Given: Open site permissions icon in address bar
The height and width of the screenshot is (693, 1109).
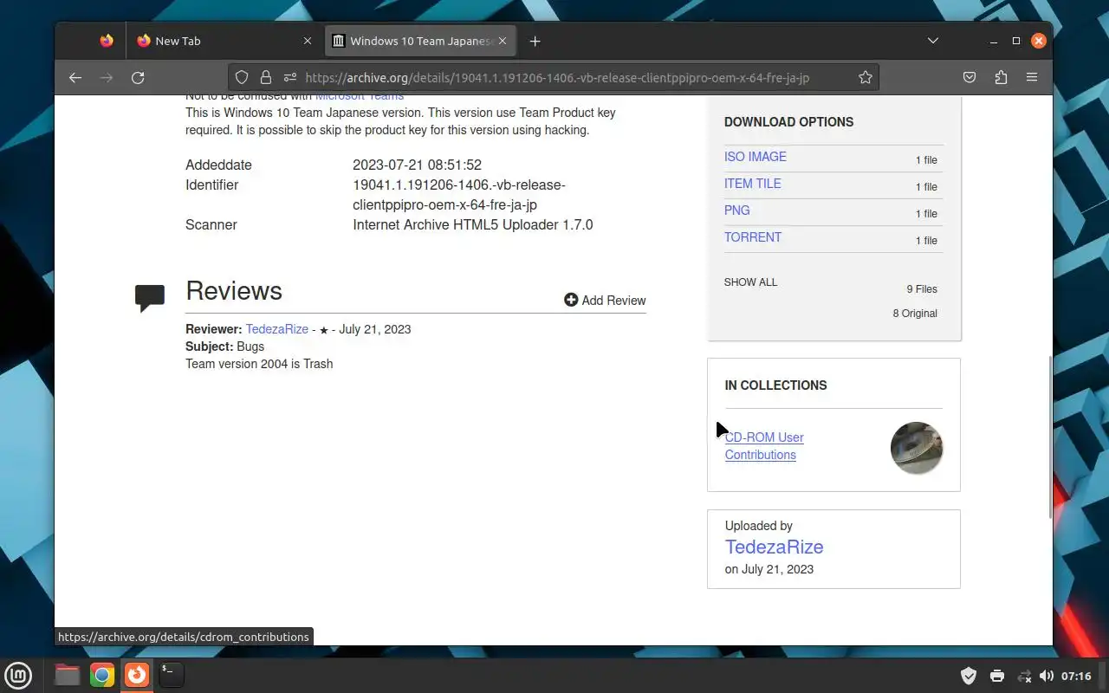Looking at the screenshot, I should point(289,78).
